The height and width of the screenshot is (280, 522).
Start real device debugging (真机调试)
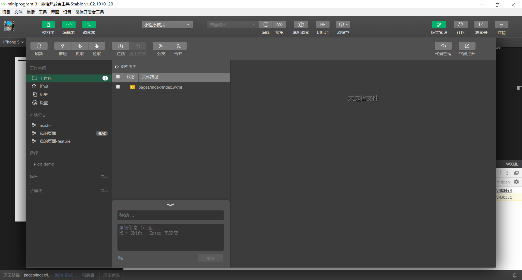(x=301, y=24)
